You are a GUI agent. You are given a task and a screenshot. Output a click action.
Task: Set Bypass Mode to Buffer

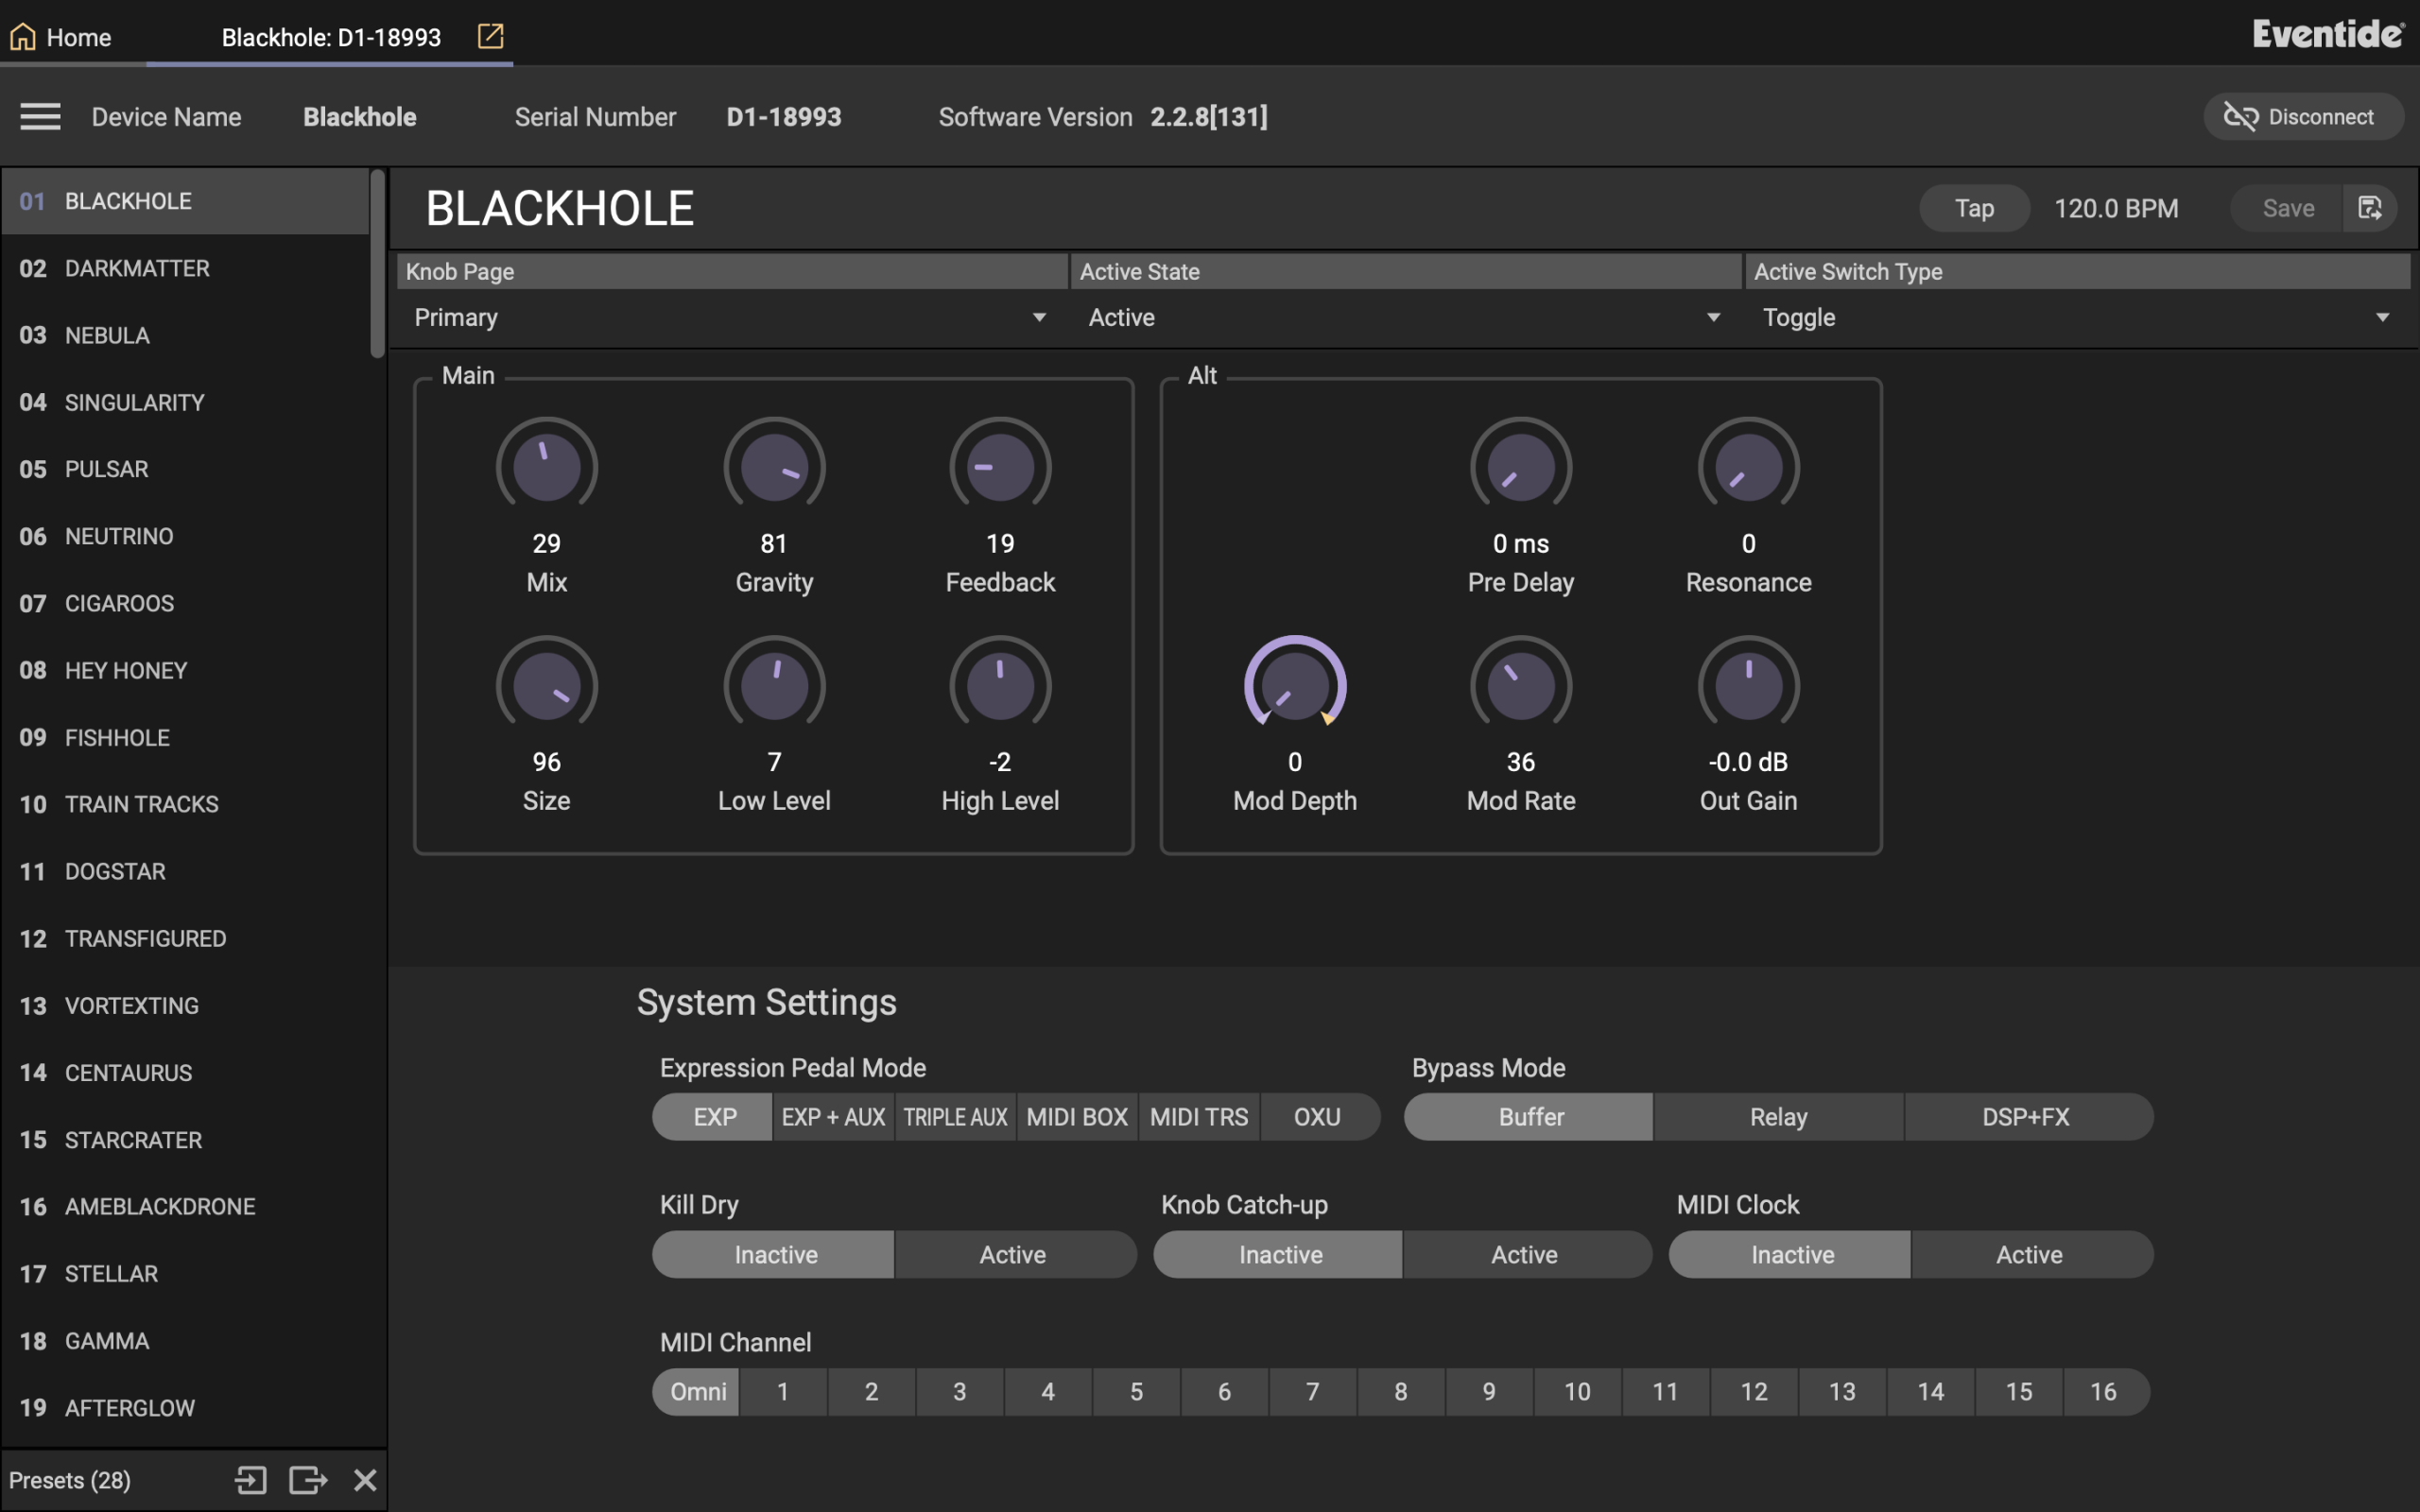1529,1117
